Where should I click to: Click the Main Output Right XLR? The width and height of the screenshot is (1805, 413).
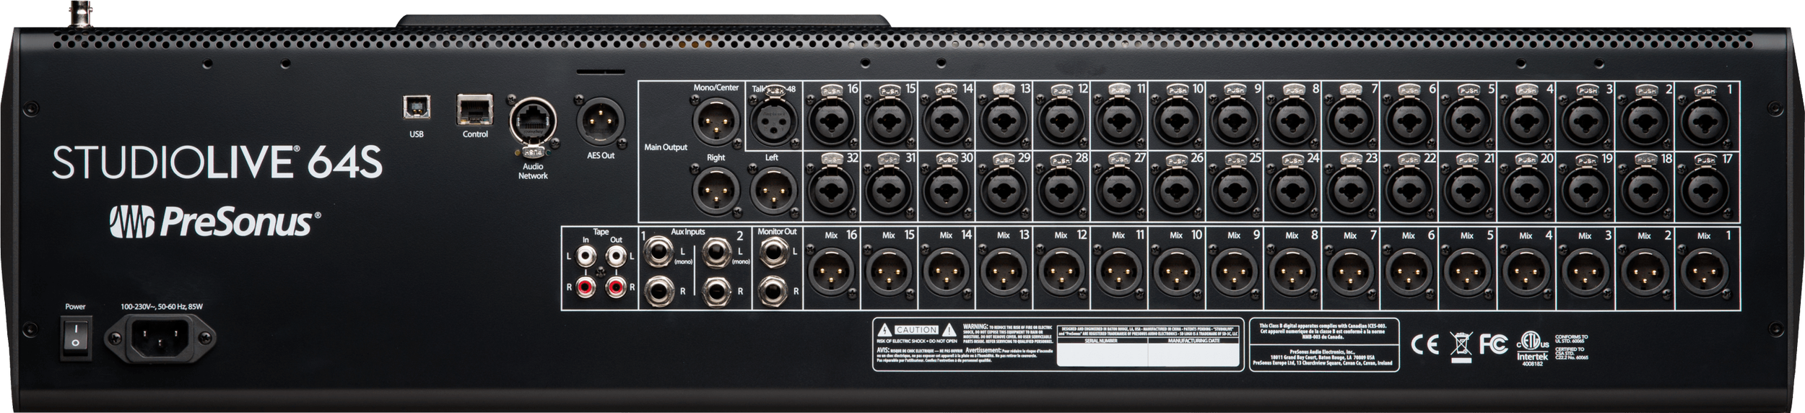click(x=716, y=191)
